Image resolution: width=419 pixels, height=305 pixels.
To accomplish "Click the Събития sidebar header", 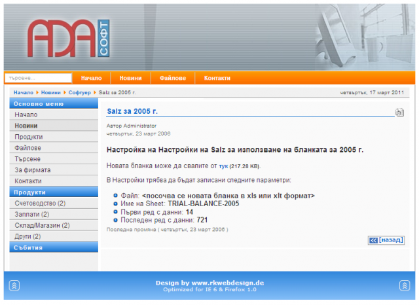I will coord(54,247).
